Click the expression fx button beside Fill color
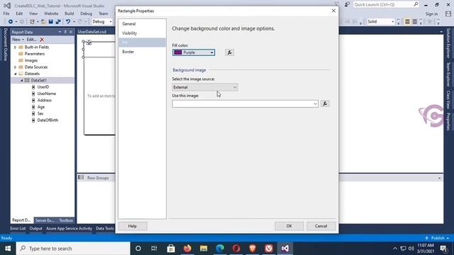Image resolution: width=454 pixels, height=255 pixels. [229, 52]
